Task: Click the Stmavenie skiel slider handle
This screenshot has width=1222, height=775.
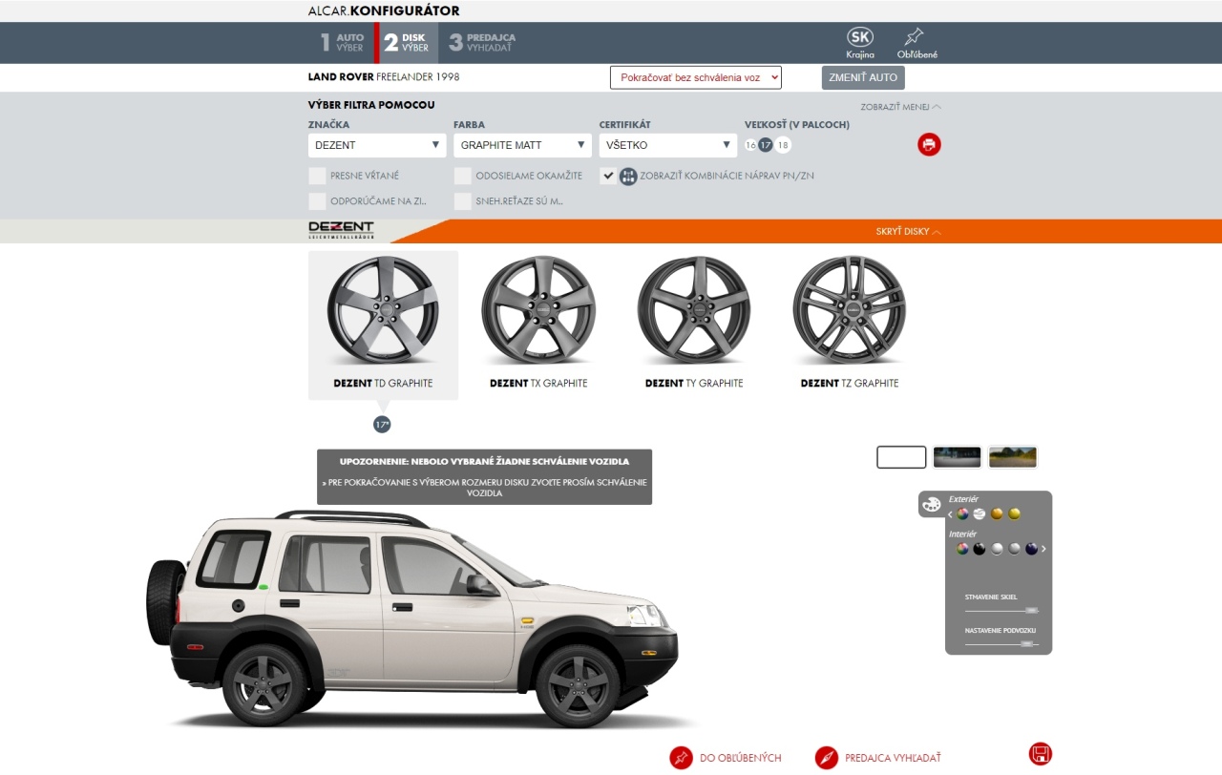Action: [x=1030, y=610]
